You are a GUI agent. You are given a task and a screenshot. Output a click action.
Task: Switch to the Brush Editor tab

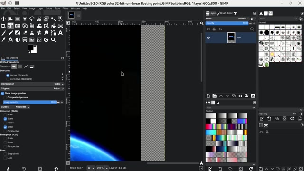pyautogui.click(x=225, y=13)
